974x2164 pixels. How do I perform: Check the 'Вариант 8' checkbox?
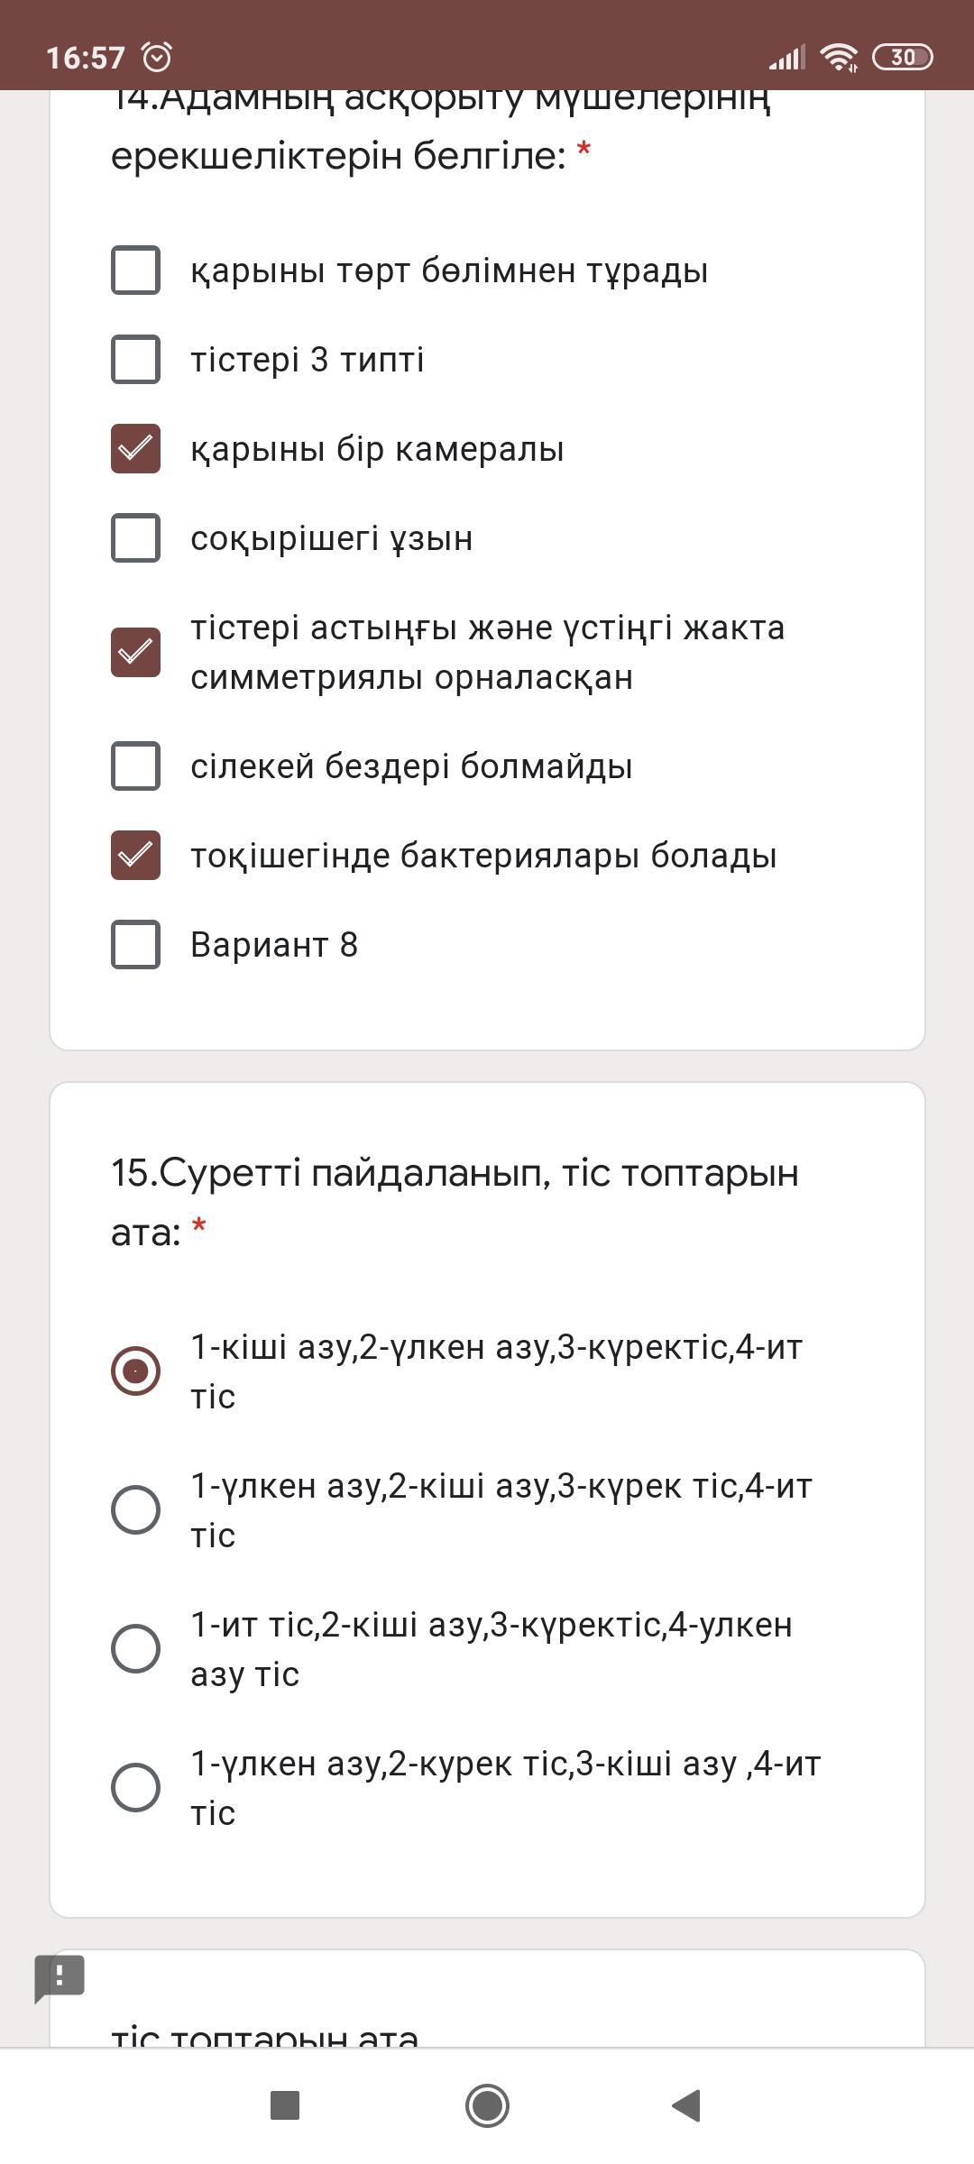(x=135, y=944)
